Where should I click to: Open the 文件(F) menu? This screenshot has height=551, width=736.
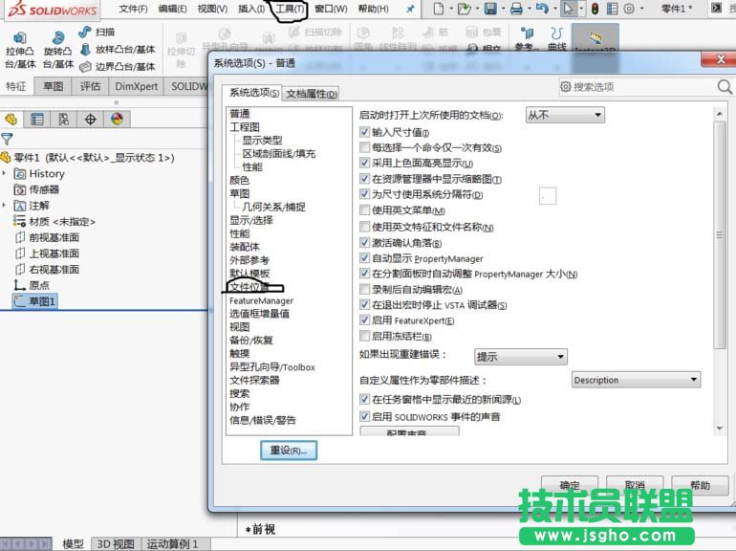pyautogui.click(x=133, y=9)
